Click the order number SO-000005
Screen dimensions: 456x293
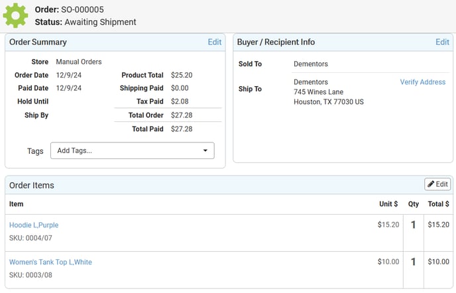coord(82,9)
